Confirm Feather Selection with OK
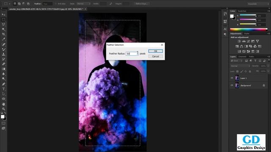 pos(155,51)
